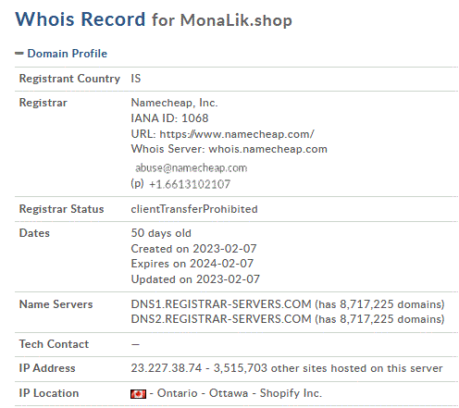
Task: Click 3,515,703 other sites hosted link
Action: pyautogui.click(x=328, y=368)
